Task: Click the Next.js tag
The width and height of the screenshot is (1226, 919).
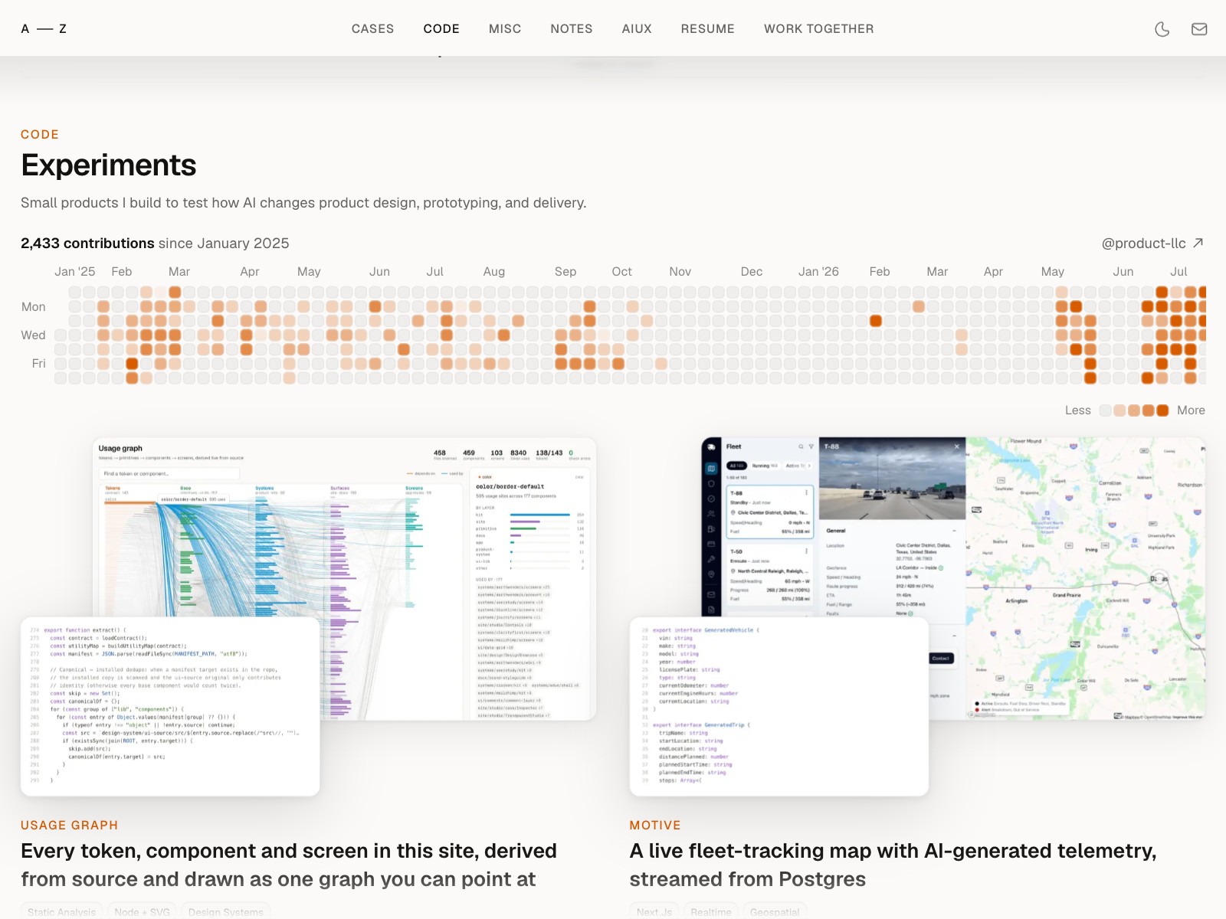Action: click(x=654, y=912)
